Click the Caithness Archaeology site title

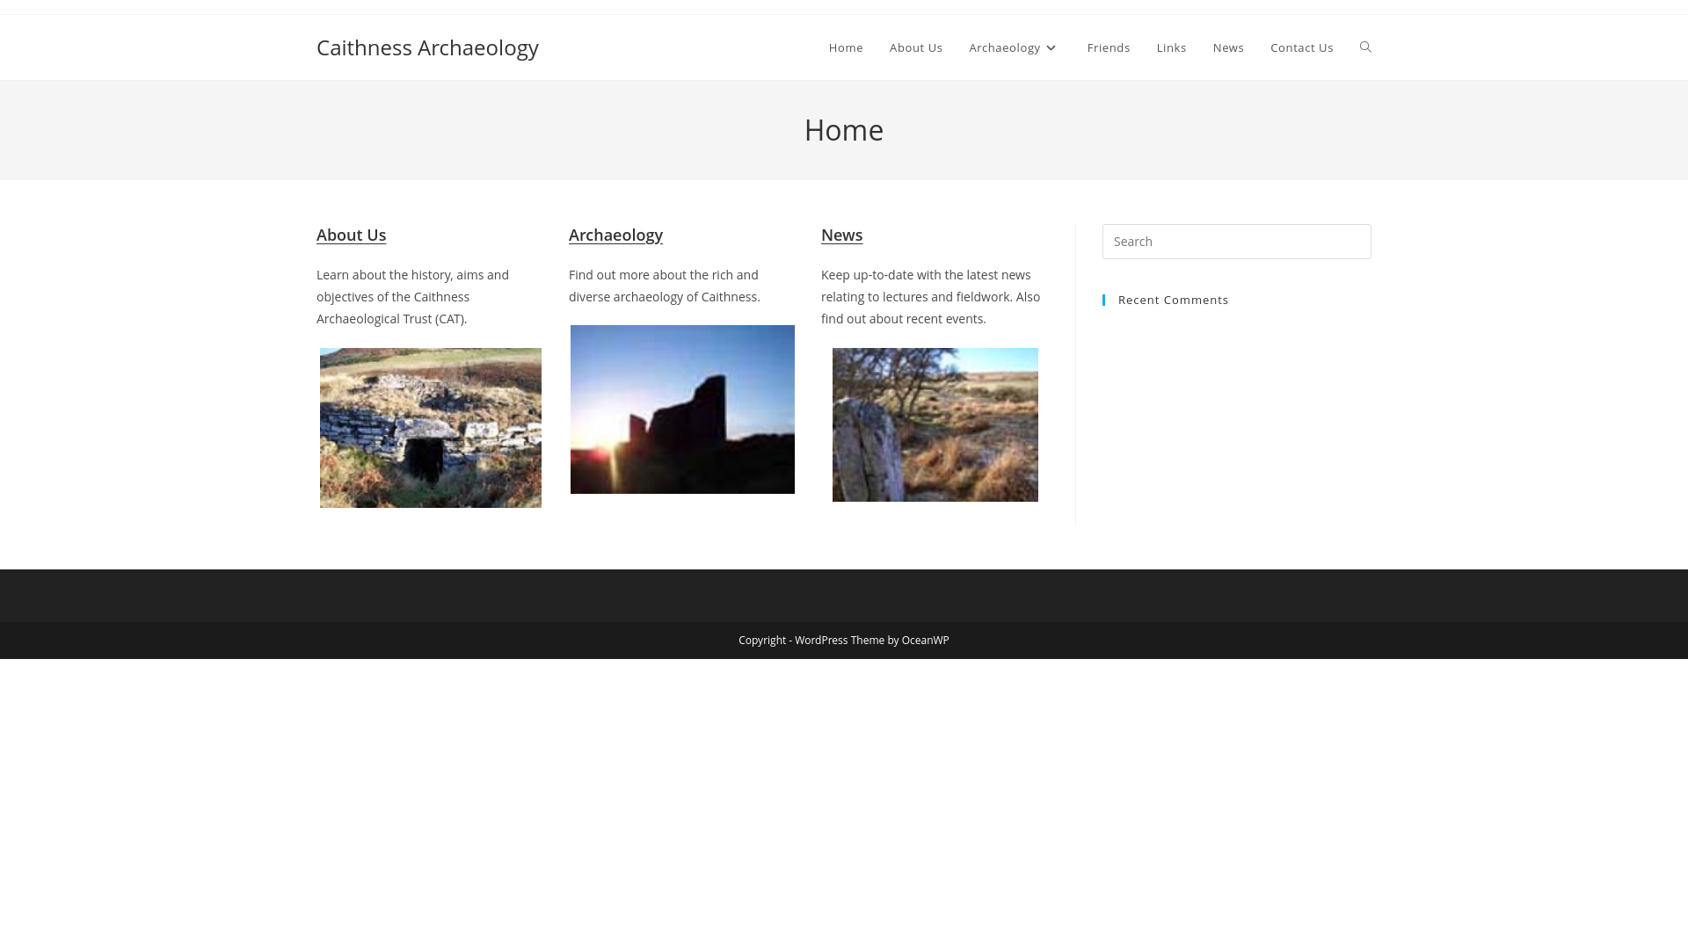pyautogui.click(x=427, y=47)
